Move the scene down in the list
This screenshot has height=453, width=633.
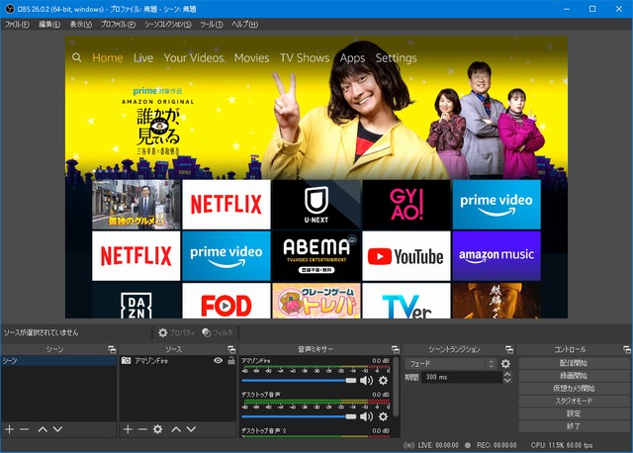[57, 429]
